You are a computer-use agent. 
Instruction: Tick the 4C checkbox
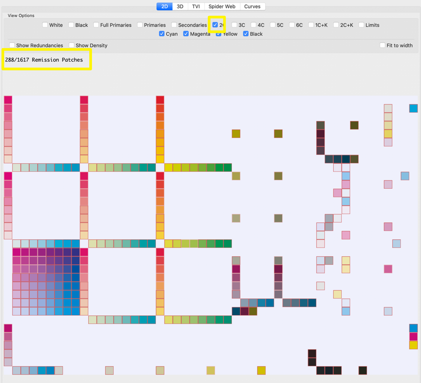(253, 25)
